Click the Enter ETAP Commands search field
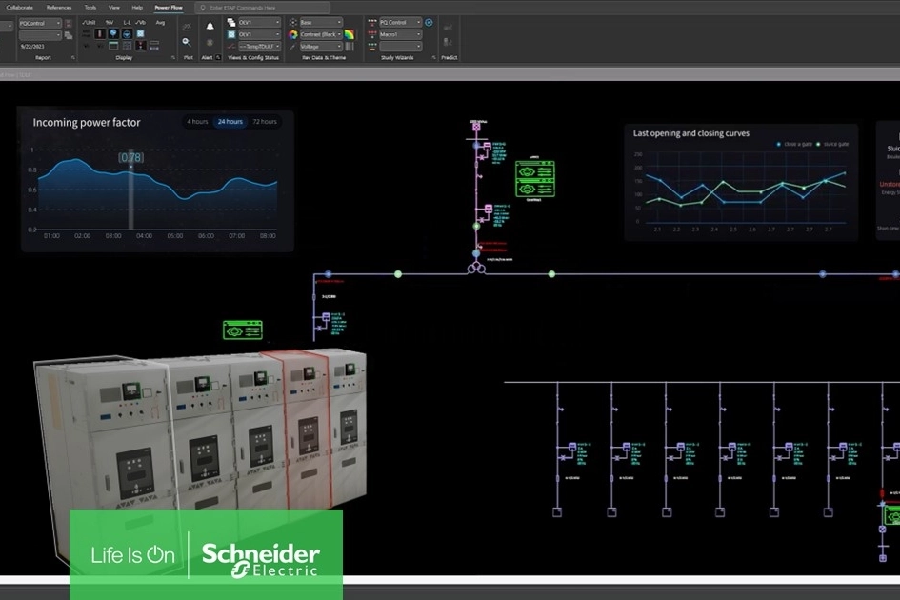The image size is (900, 600). click(x=267, y=7)
